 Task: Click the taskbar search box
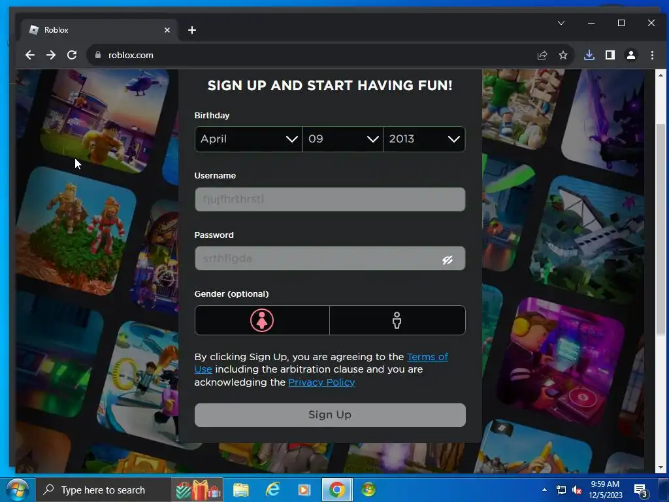tap(103, 490)
